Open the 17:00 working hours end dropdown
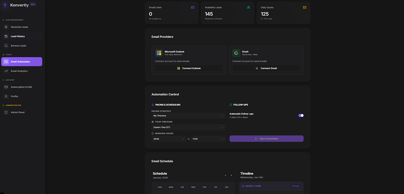Viewport: 404px width, 194px height. (208, 139)
